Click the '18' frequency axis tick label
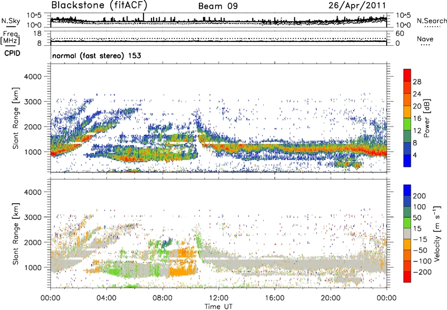The height and width of the screenshot is (310, 447). [x=37, y=34]
